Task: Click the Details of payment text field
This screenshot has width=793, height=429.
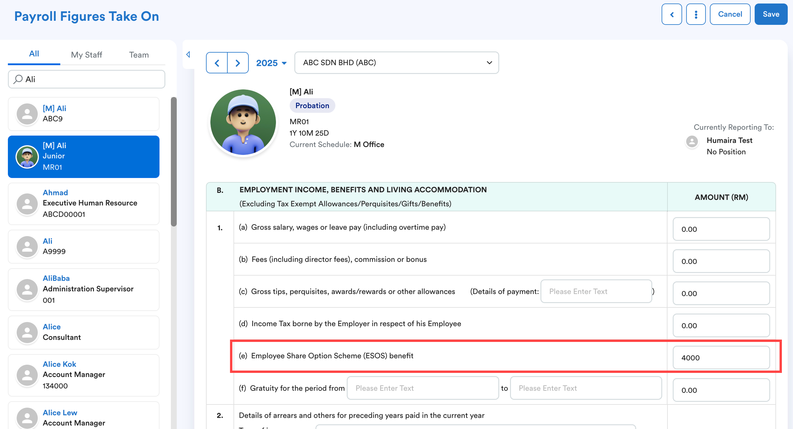Action: click(x=596, y=291)
